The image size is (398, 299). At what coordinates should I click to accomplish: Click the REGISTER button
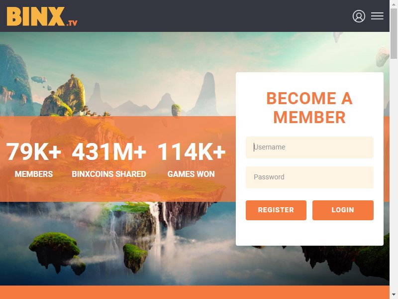pos(276,210)
